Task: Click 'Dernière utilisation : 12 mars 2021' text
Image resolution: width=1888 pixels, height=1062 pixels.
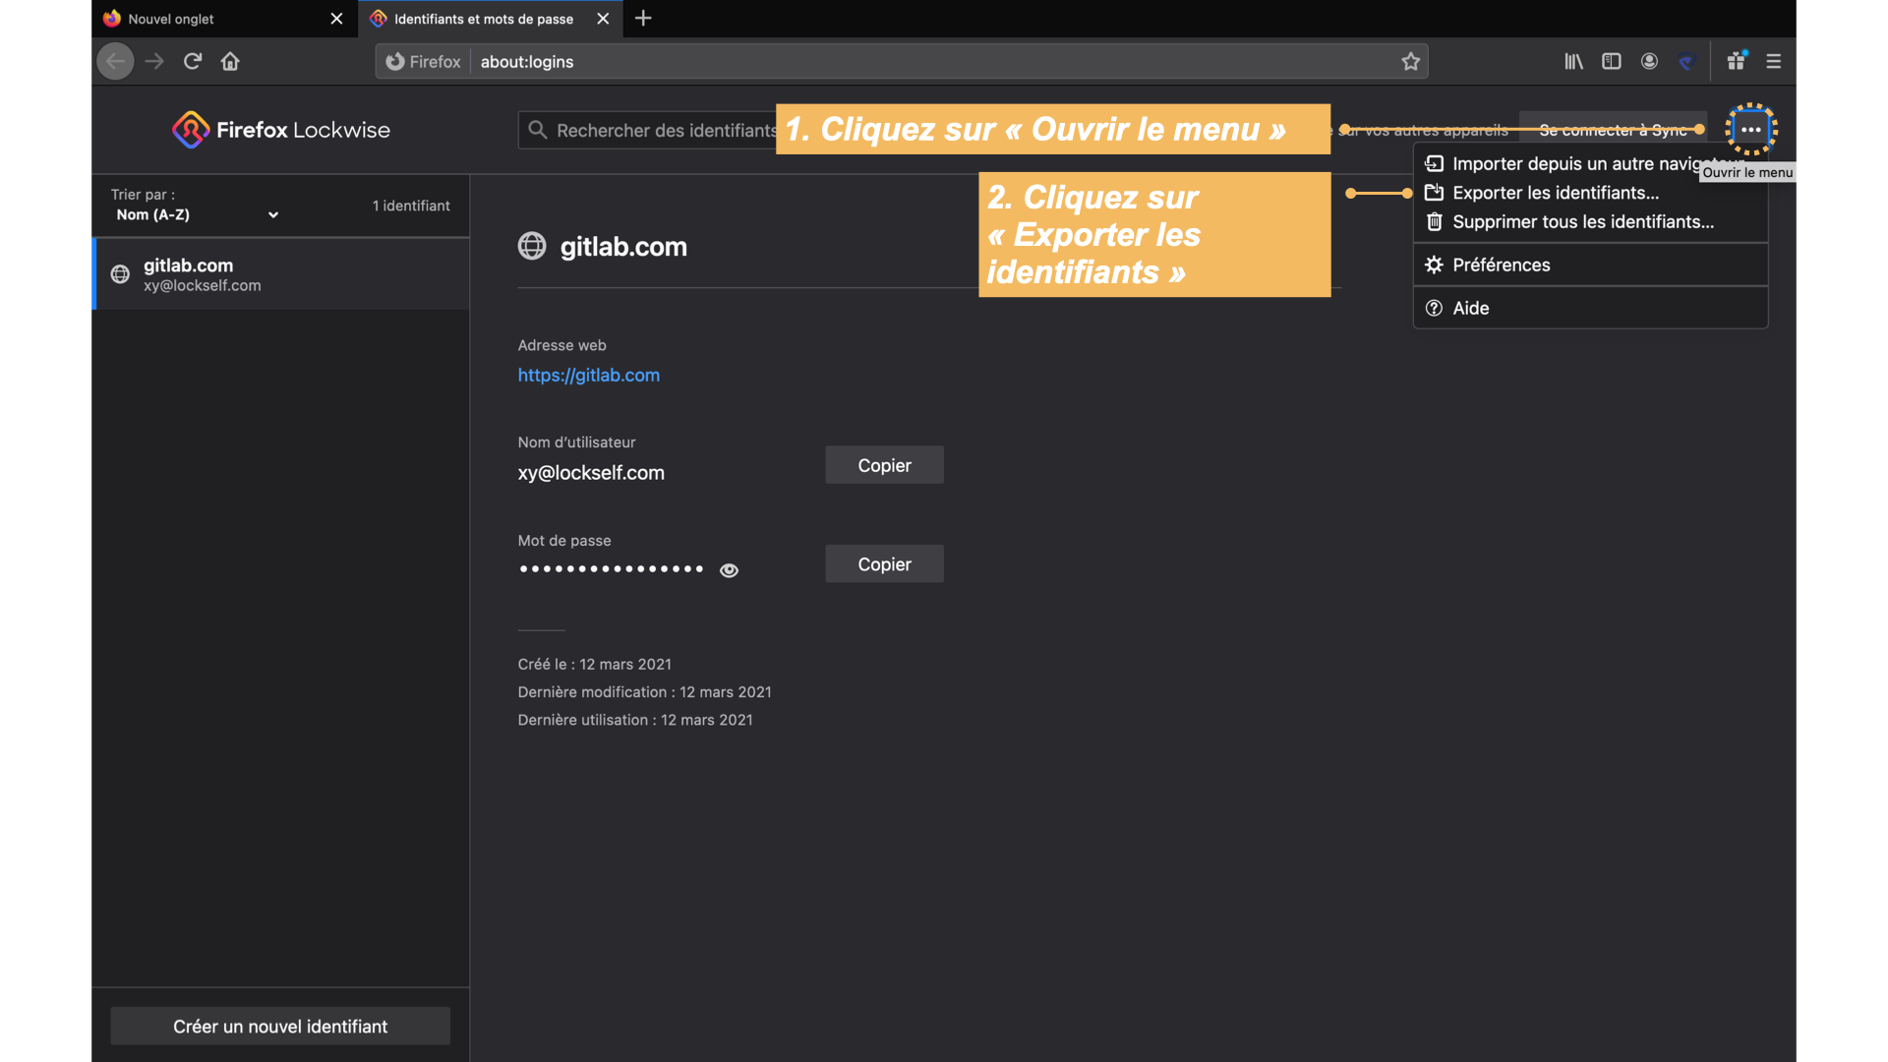Action: pos(635,720)
